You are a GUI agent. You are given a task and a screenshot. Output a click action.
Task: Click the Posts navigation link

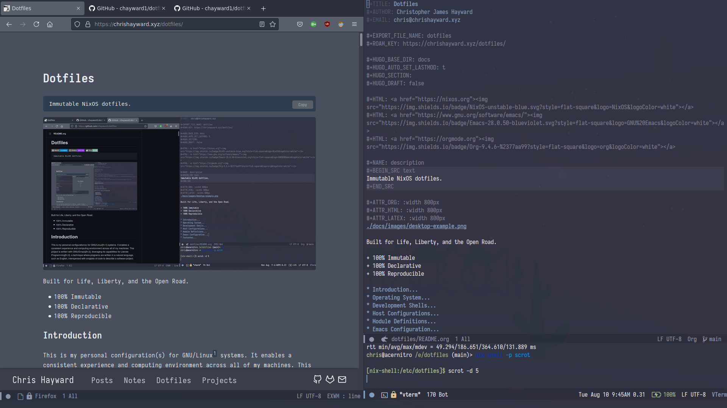102,380
